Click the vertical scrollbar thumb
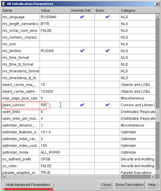This screenshot has height=191, width=161. tap(157, 115)
